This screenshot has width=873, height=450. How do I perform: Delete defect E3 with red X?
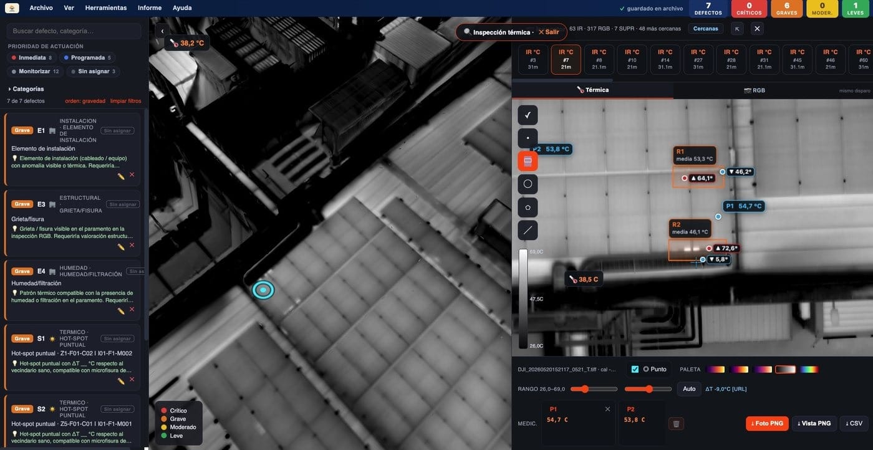[x=132, y=245]
